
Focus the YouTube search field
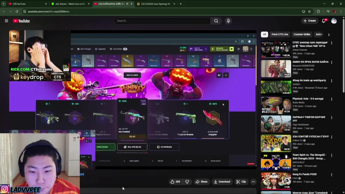(x=163, y=21)
